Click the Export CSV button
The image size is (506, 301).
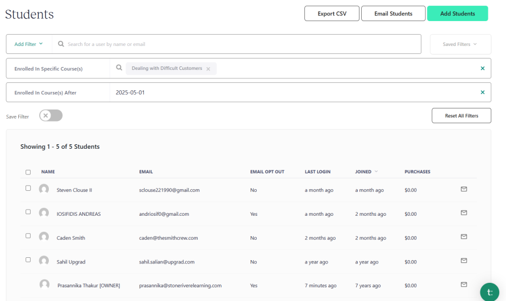(x=332, y=14)
